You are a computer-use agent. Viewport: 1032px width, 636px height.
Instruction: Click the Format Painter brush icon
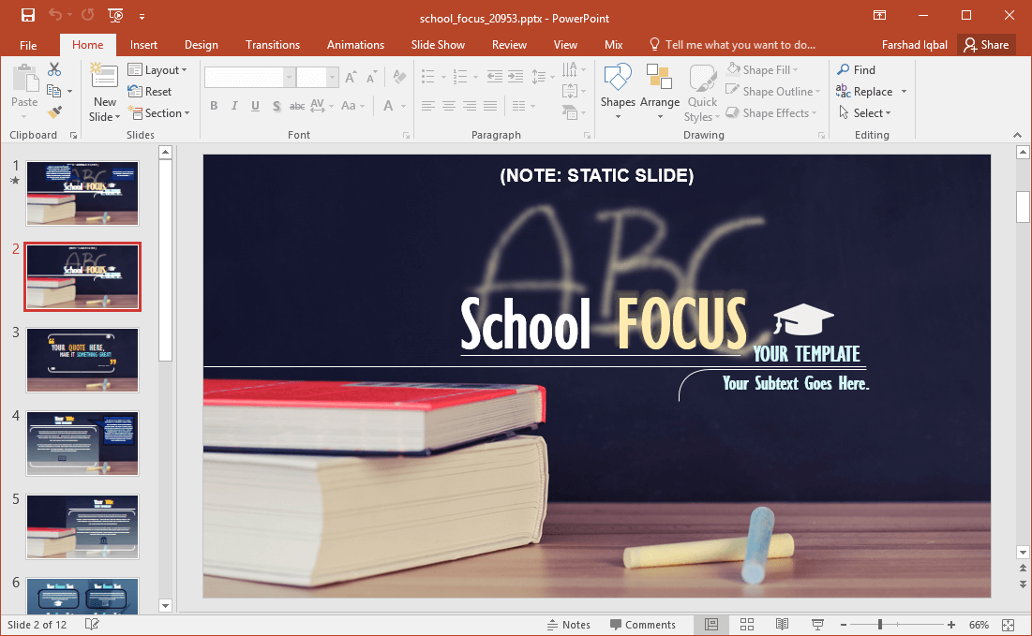click(54, 112)
